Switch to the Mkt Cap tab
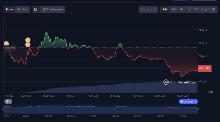The height and width of the screenshot is (122, 220). click(x=22, y=10)
